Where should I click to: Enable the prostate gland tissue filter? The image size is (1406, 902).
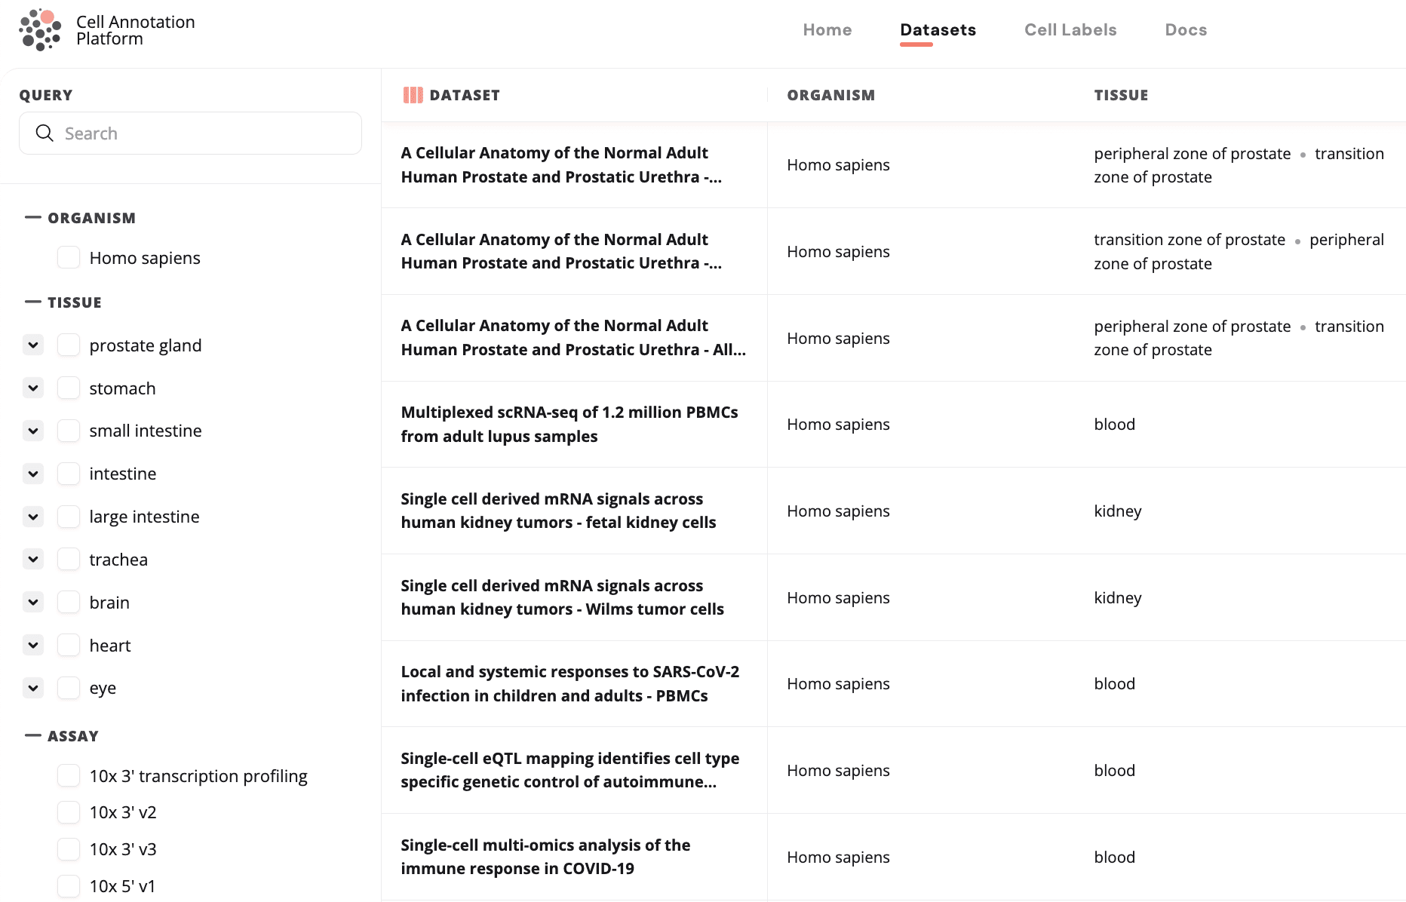pyautogui.click(x=68, y=345)
